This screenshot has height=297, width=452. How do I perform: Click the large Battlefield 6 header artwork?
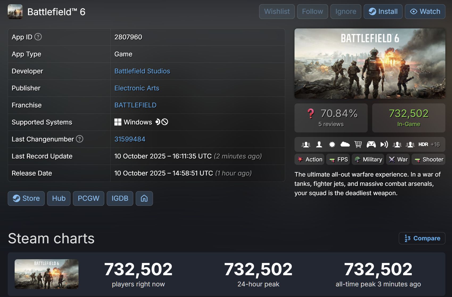tap(370, 64)
